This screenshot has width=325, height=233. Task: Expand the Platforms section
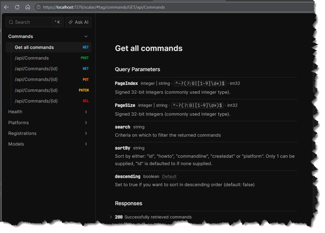pos(86,122)
